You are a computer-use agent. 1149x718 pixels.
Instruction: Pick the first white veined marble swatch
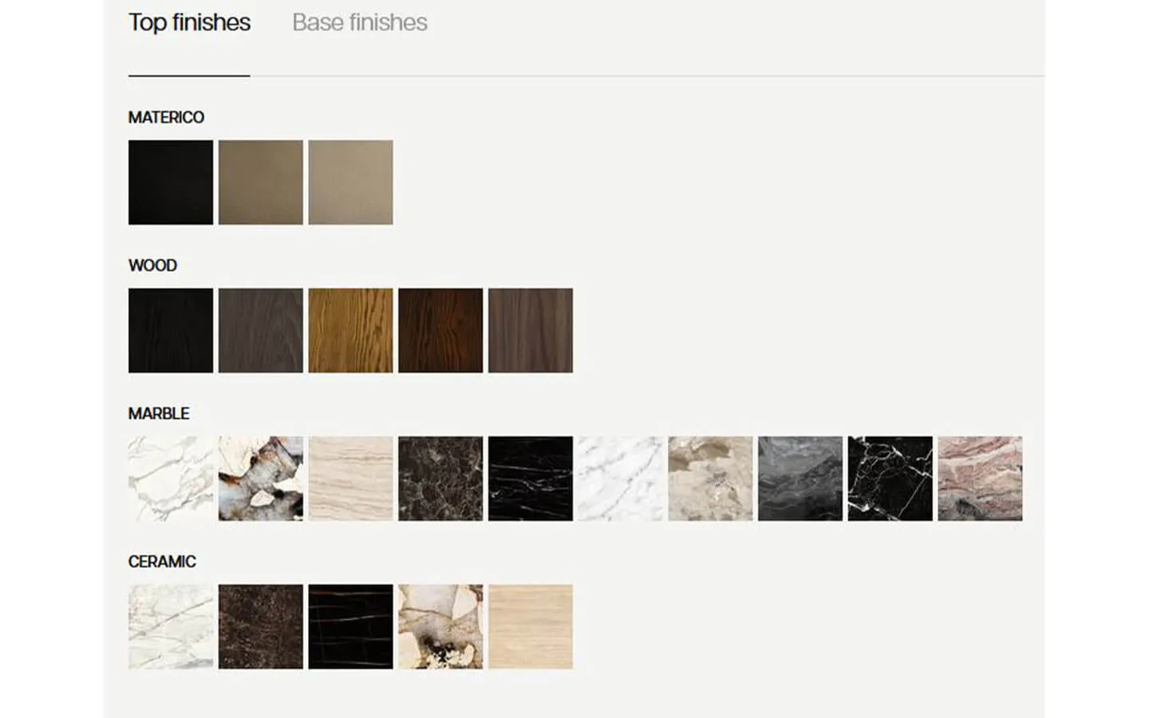point(171,479)
